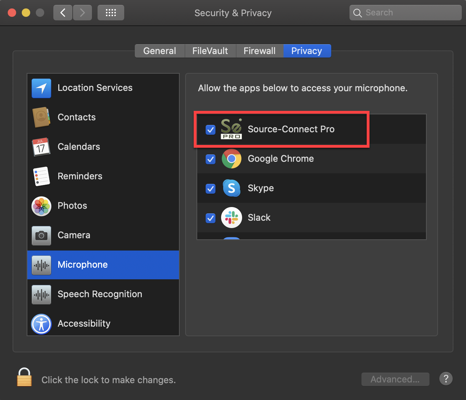This screenshot has height=400, width=466.
Task: Open the FileVault tab
Action: [x=210, y=51]
